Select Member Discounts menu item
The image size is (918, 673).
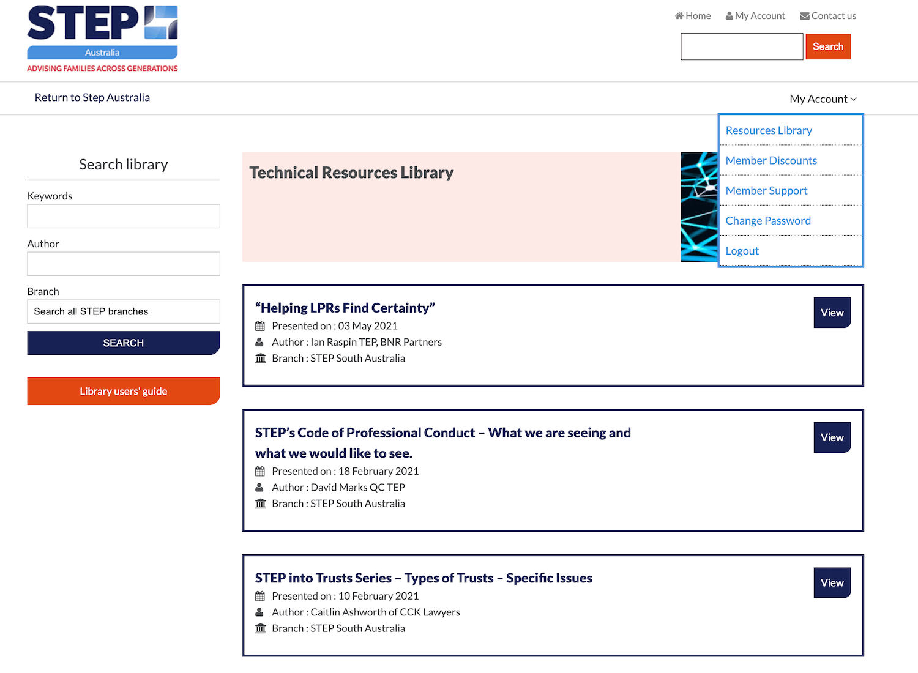click(791, 160)
